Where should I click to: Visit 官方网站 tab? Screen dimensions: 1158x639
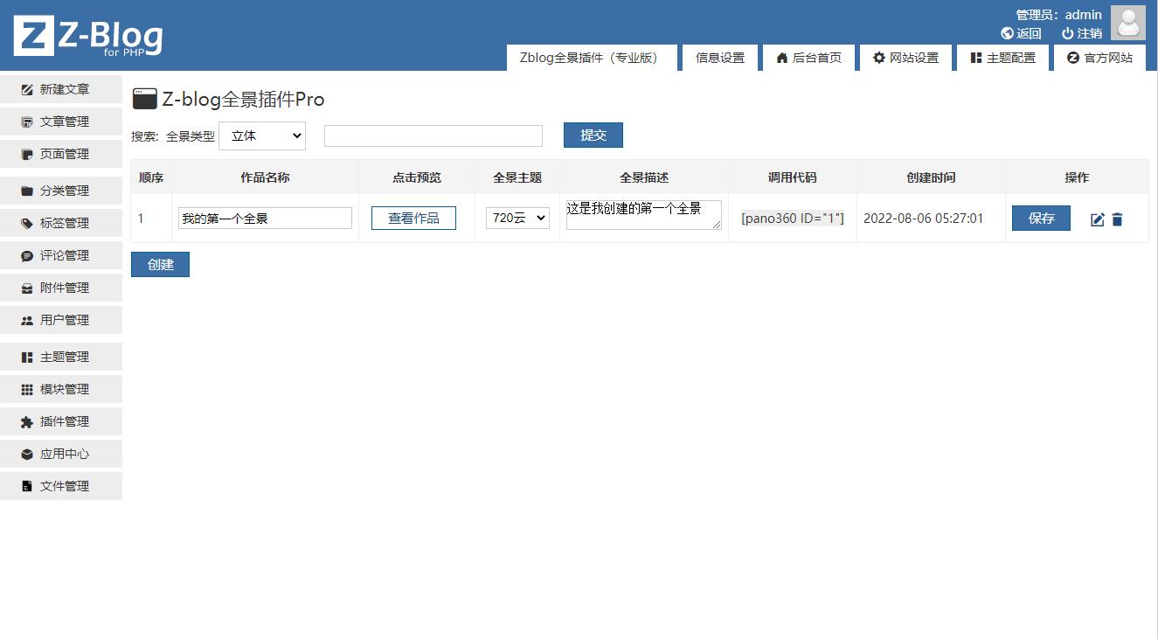tap(1099, 58)
